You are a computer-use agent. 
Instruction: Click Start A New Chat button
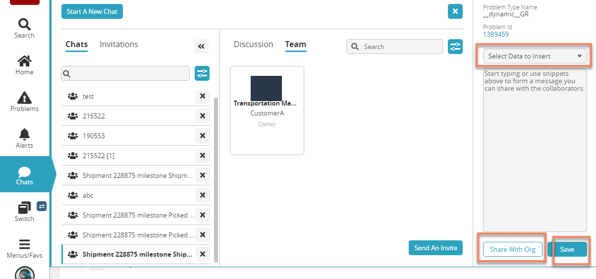[x=92, y=11]
